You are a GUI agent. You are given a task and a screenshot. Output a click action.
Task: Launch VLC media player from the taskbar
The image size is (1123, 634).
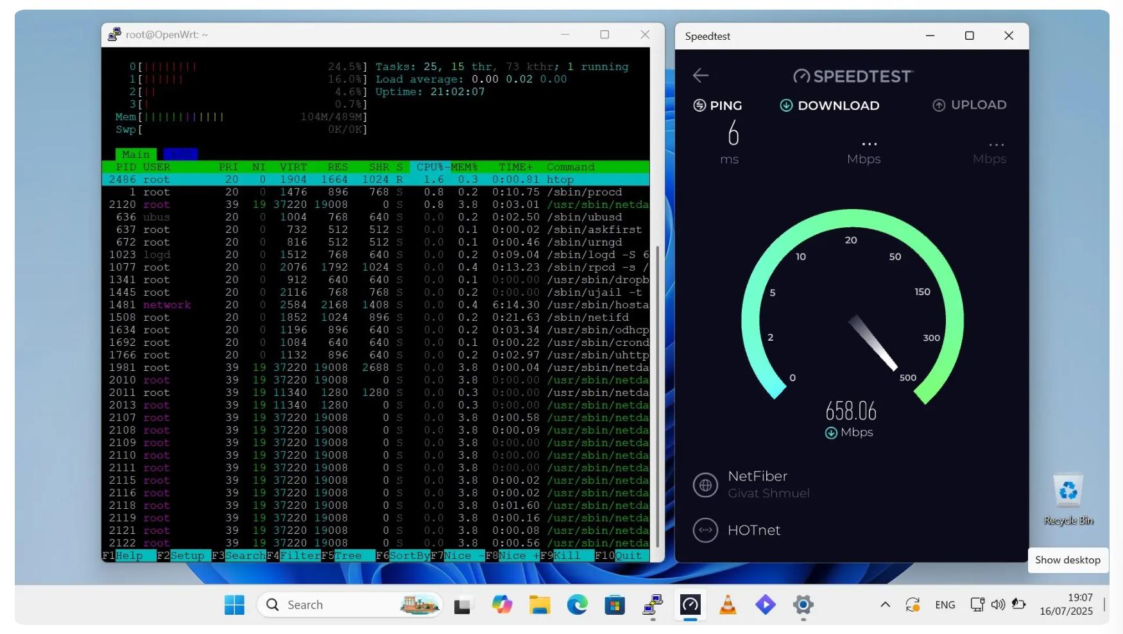click(727, 604)
